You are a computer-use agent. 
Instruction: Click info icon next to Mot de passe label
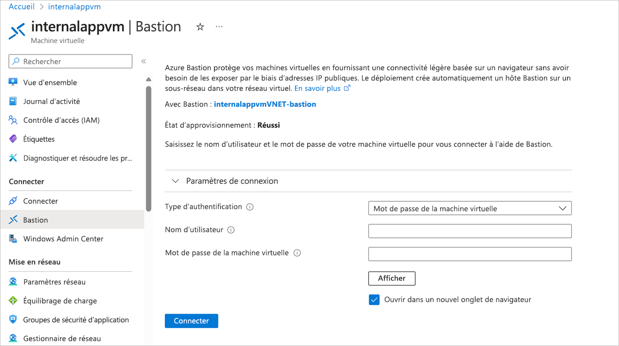click(x=297, y=253)
